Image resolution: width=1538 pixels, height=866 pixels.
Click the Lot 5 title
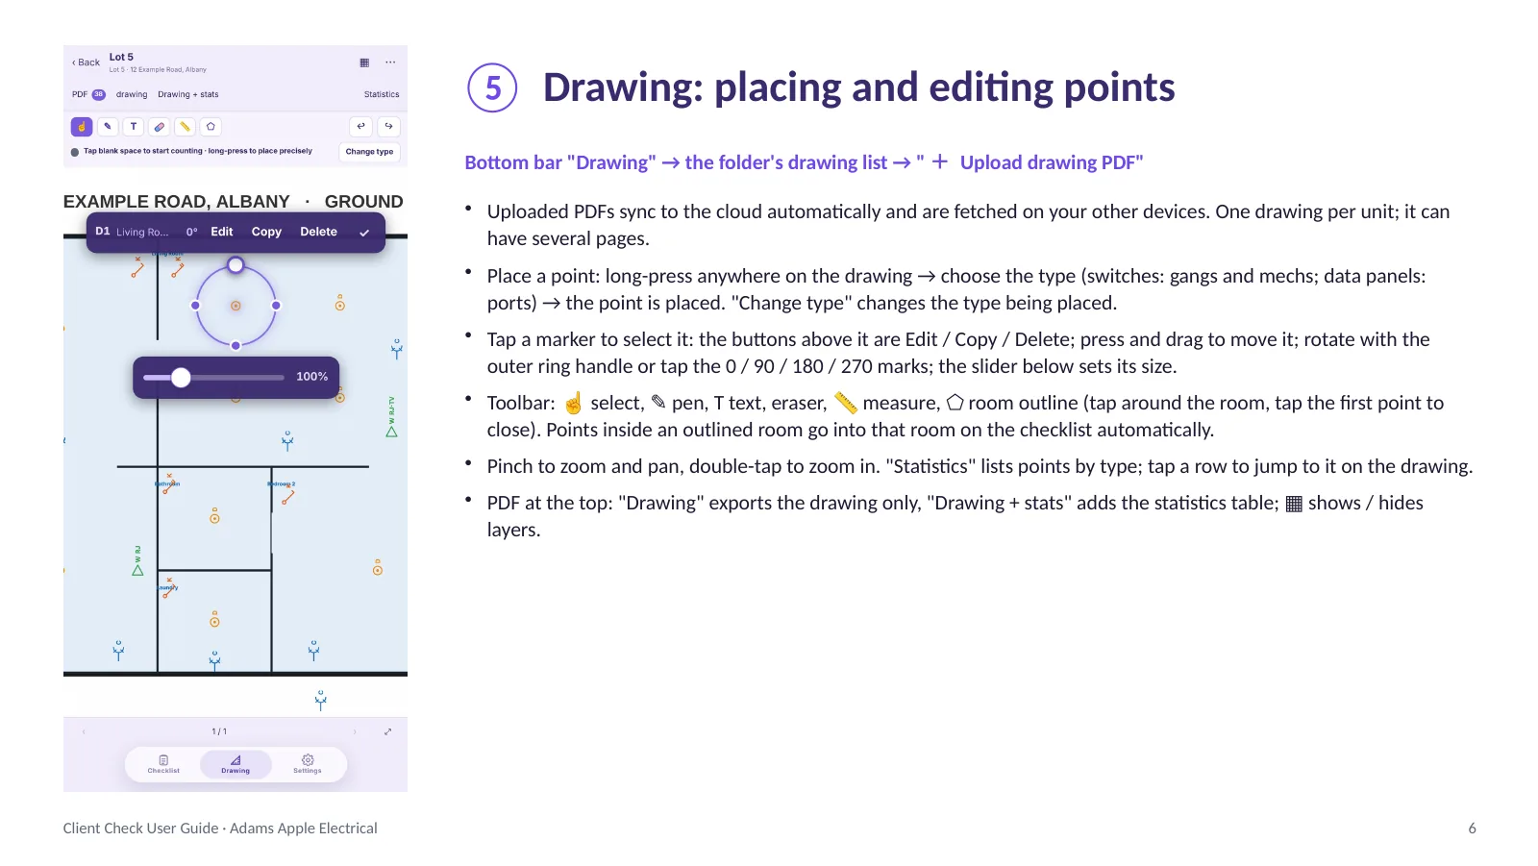pos(121,58)
